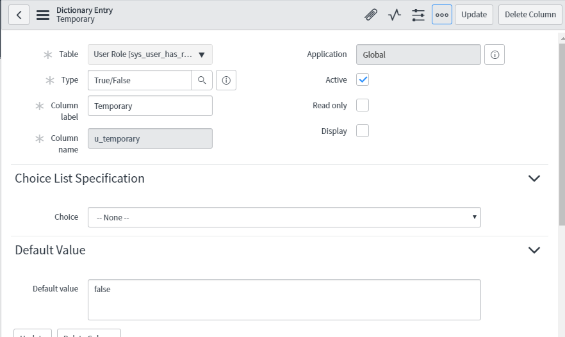The image size is (565, 337).
Task: Uncheck the Active checkbox
Action: 363,80
